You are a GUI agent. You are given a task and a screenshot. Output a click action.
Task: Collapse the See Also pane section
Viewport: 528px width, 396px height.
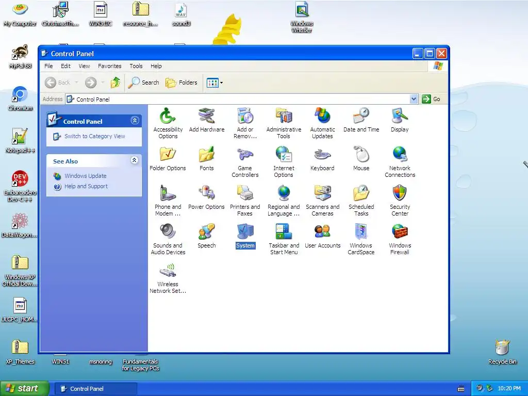coord(135,160)
